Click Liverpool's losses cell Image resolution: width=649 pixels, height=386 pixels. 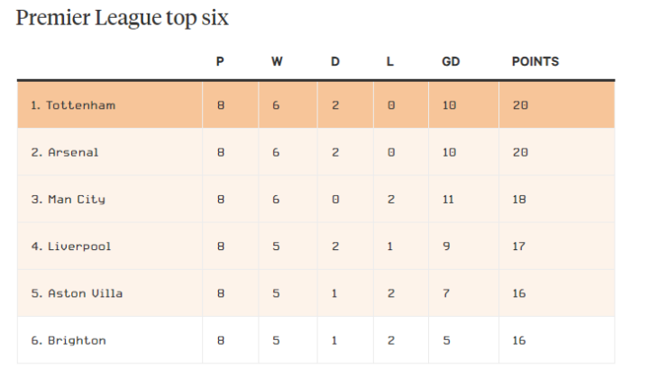(390, 246)
